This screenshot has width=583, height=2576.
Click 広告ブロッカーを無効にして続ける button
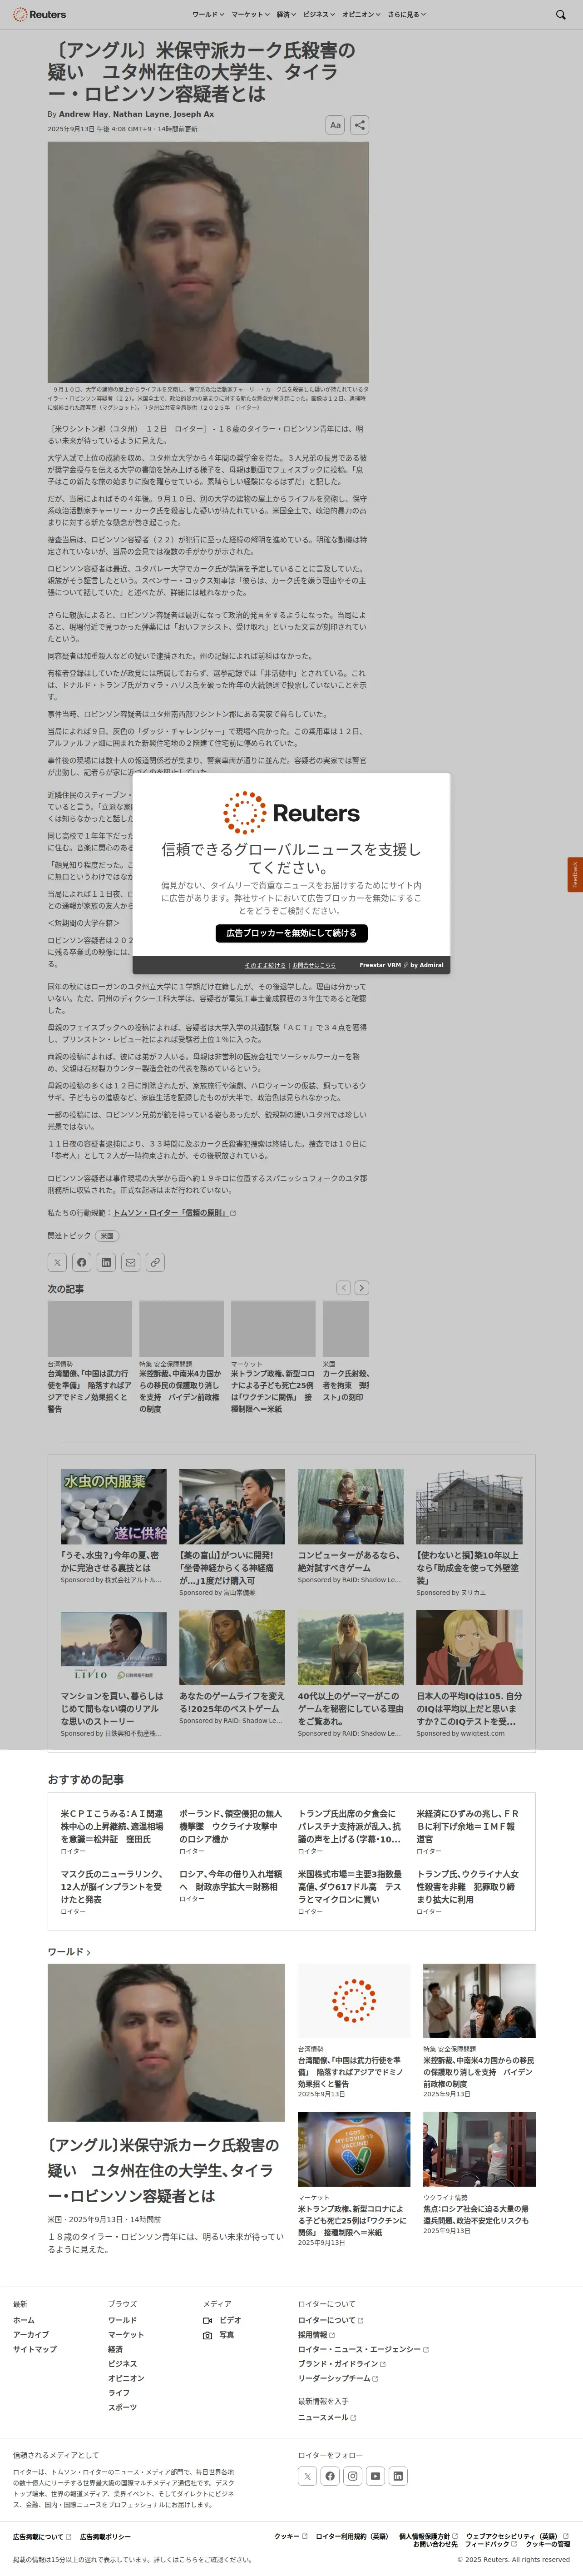291,933
